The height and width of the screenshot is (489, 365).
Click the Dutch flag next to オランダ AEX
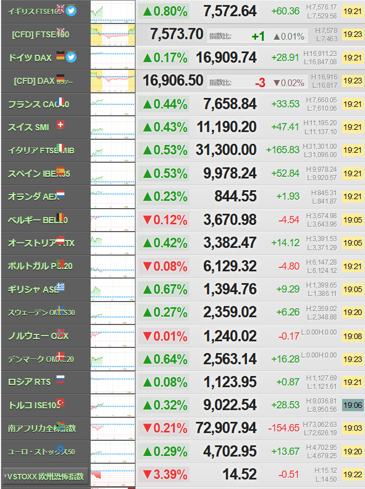(x=60, y=194)
